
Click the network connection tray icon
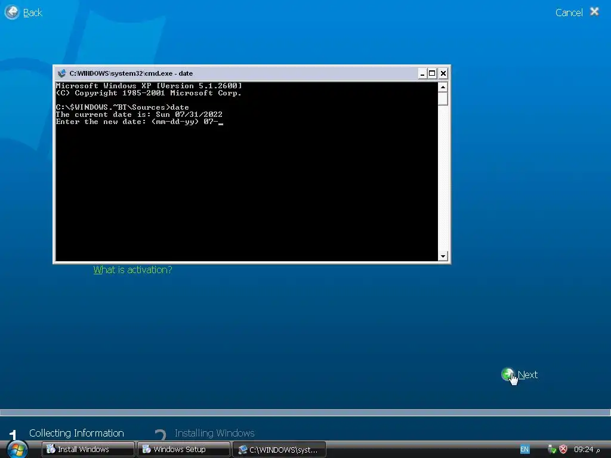pos(551,450)
